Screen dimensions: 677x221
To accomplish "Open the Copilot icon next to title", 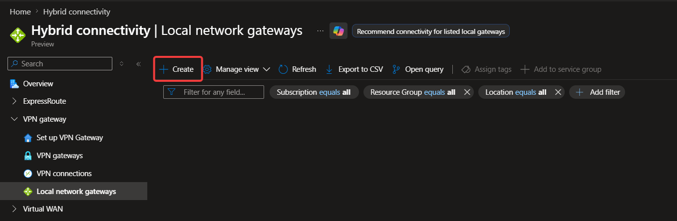I will (x=338, y=31).
